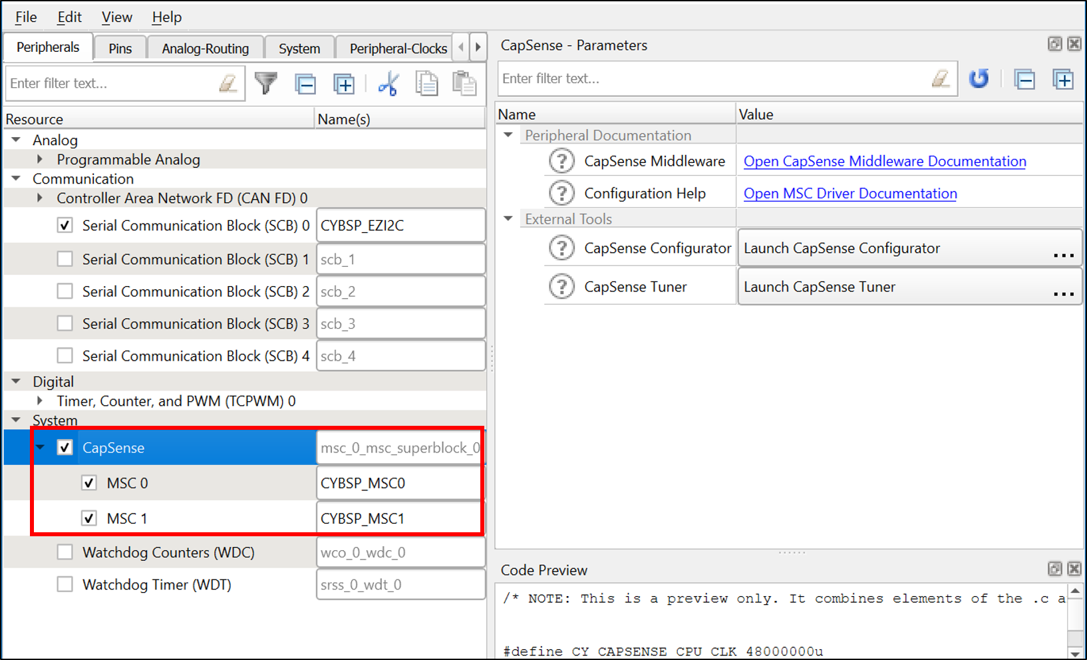Open help for CapSense Middleware row
Image resolution: width=1087 pixels, height=660 pixels.
[561, 161]
